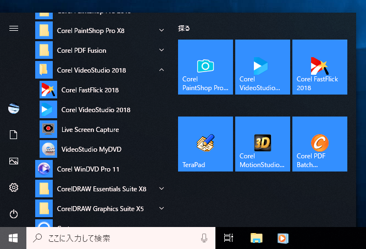Open Corel FastFlick 2018 from app list
366x249 pixels.
(90, 90)
